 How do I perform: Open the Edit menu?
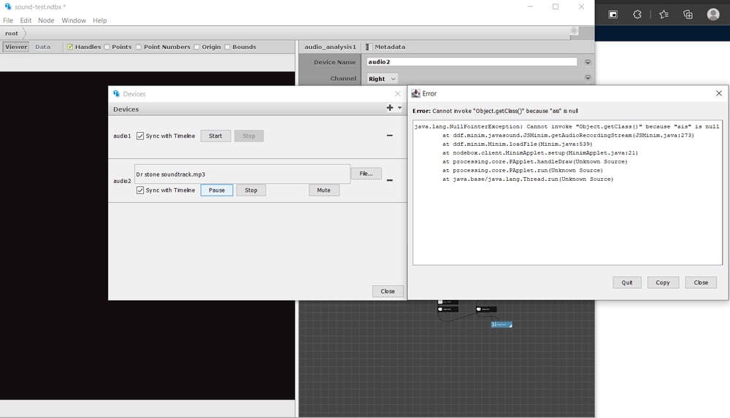[26, 20]
